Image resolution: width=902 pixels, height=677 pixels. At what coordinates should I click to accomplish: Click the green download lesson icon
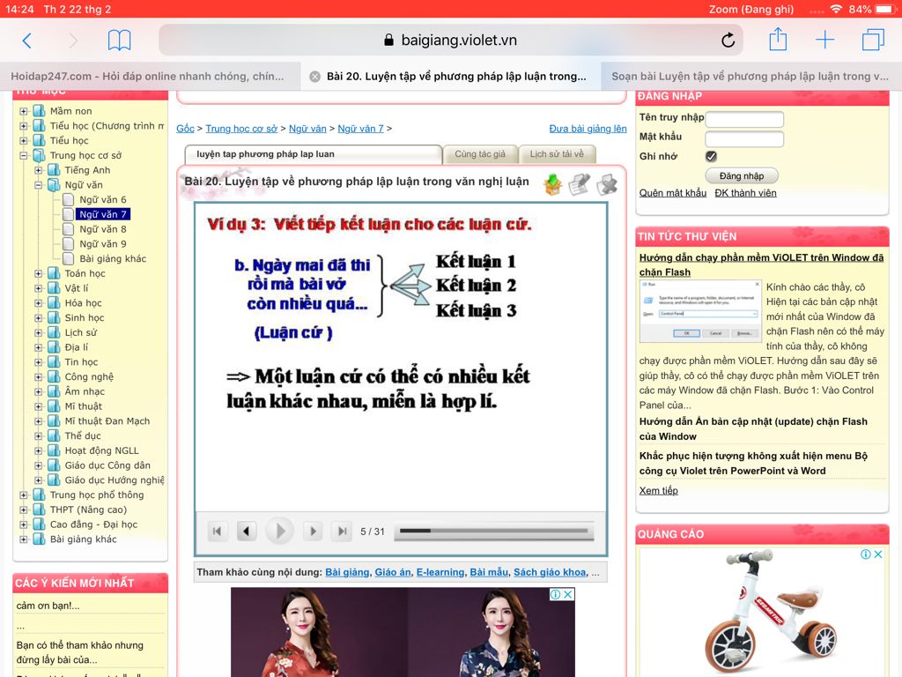click(x=552, y=184)
